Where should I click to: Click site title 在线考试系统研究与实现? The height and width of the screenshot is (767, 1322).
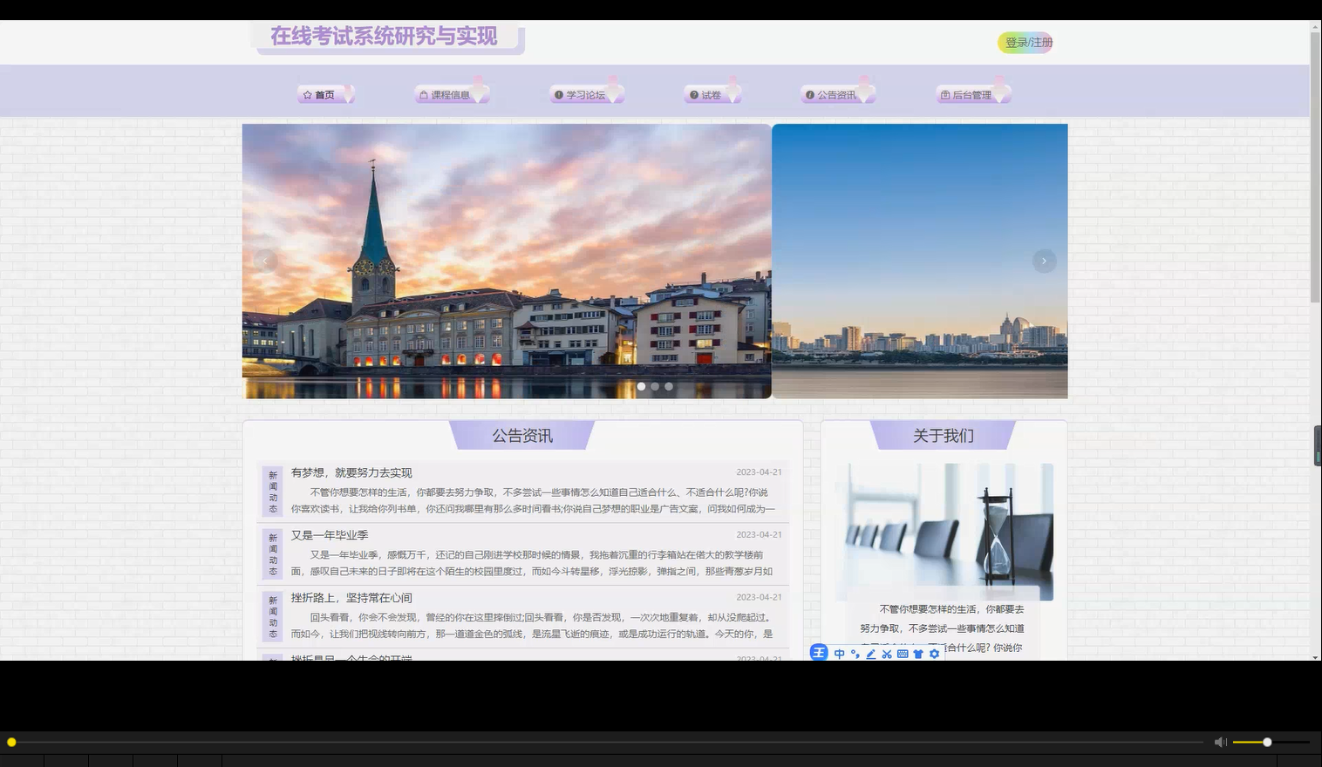pyautogui.click(x=384, y=36)
